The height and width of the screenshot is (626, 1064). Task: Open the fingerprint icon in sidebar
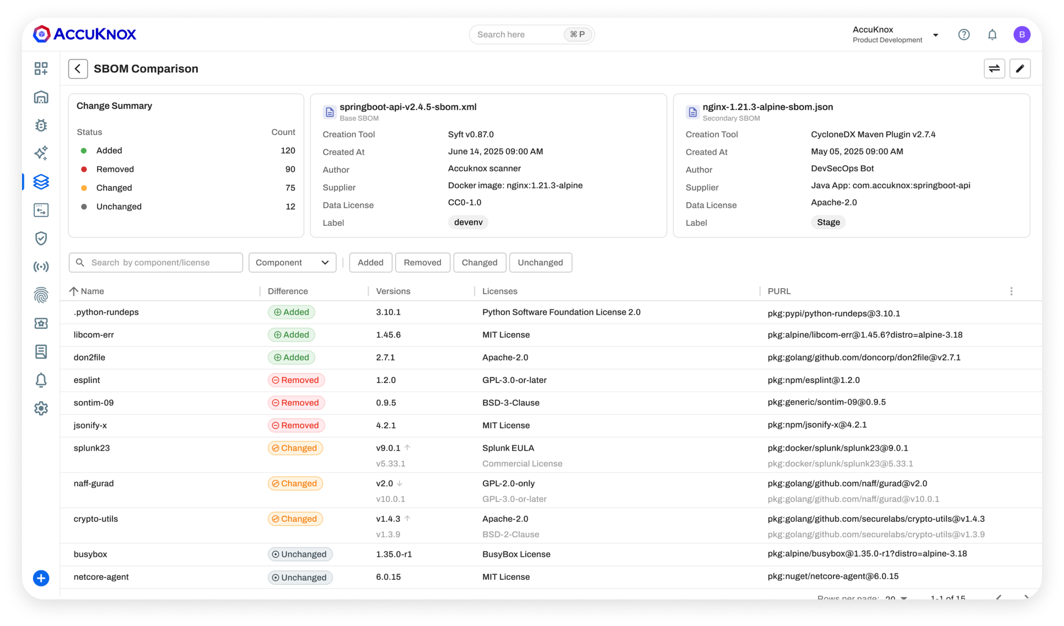click(41, 295)
